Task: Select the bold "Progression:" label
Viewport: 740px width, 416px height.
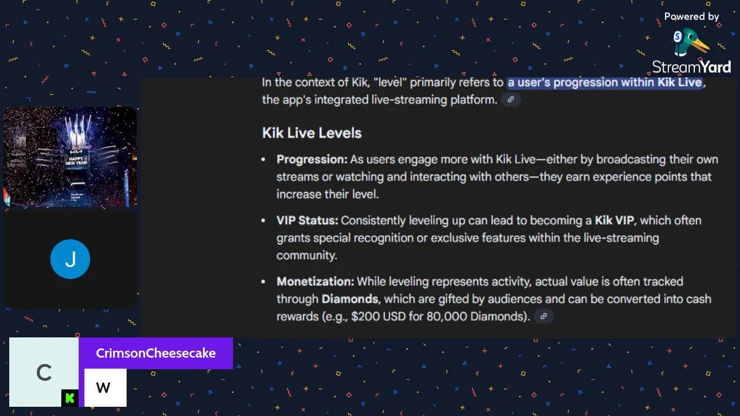Action: (x=312, y=159)
